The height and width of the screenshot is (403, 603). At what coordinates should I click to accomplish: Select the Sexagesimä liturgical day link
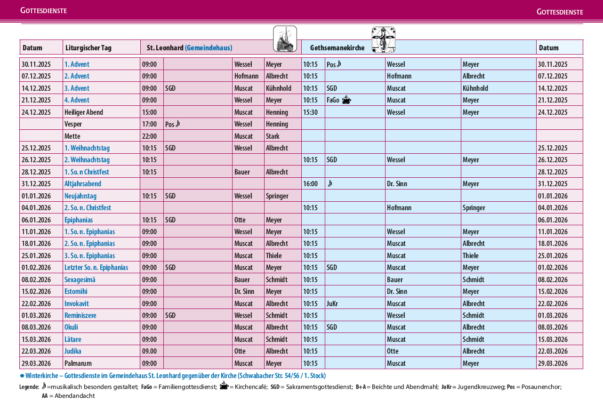tap(80, 279)
